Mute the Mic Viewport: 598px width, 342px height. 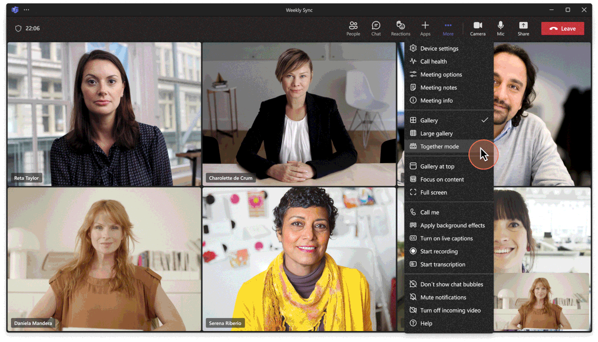click(500, 28)
